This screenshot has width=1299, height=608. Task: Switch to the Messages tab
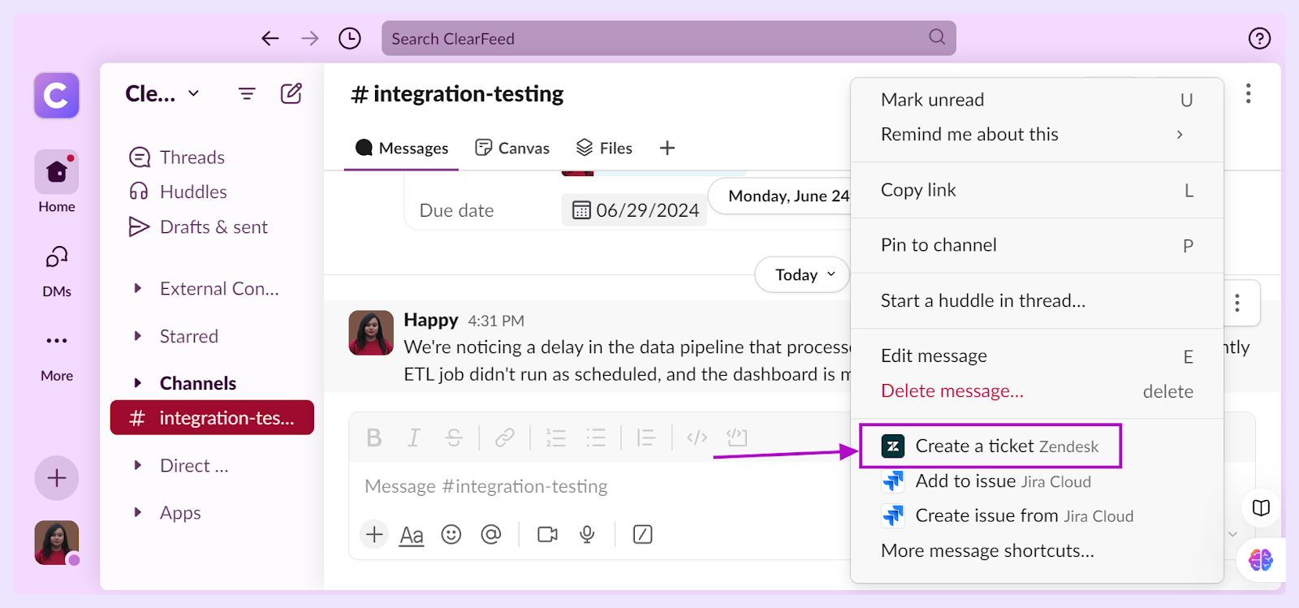pos(402,148)
